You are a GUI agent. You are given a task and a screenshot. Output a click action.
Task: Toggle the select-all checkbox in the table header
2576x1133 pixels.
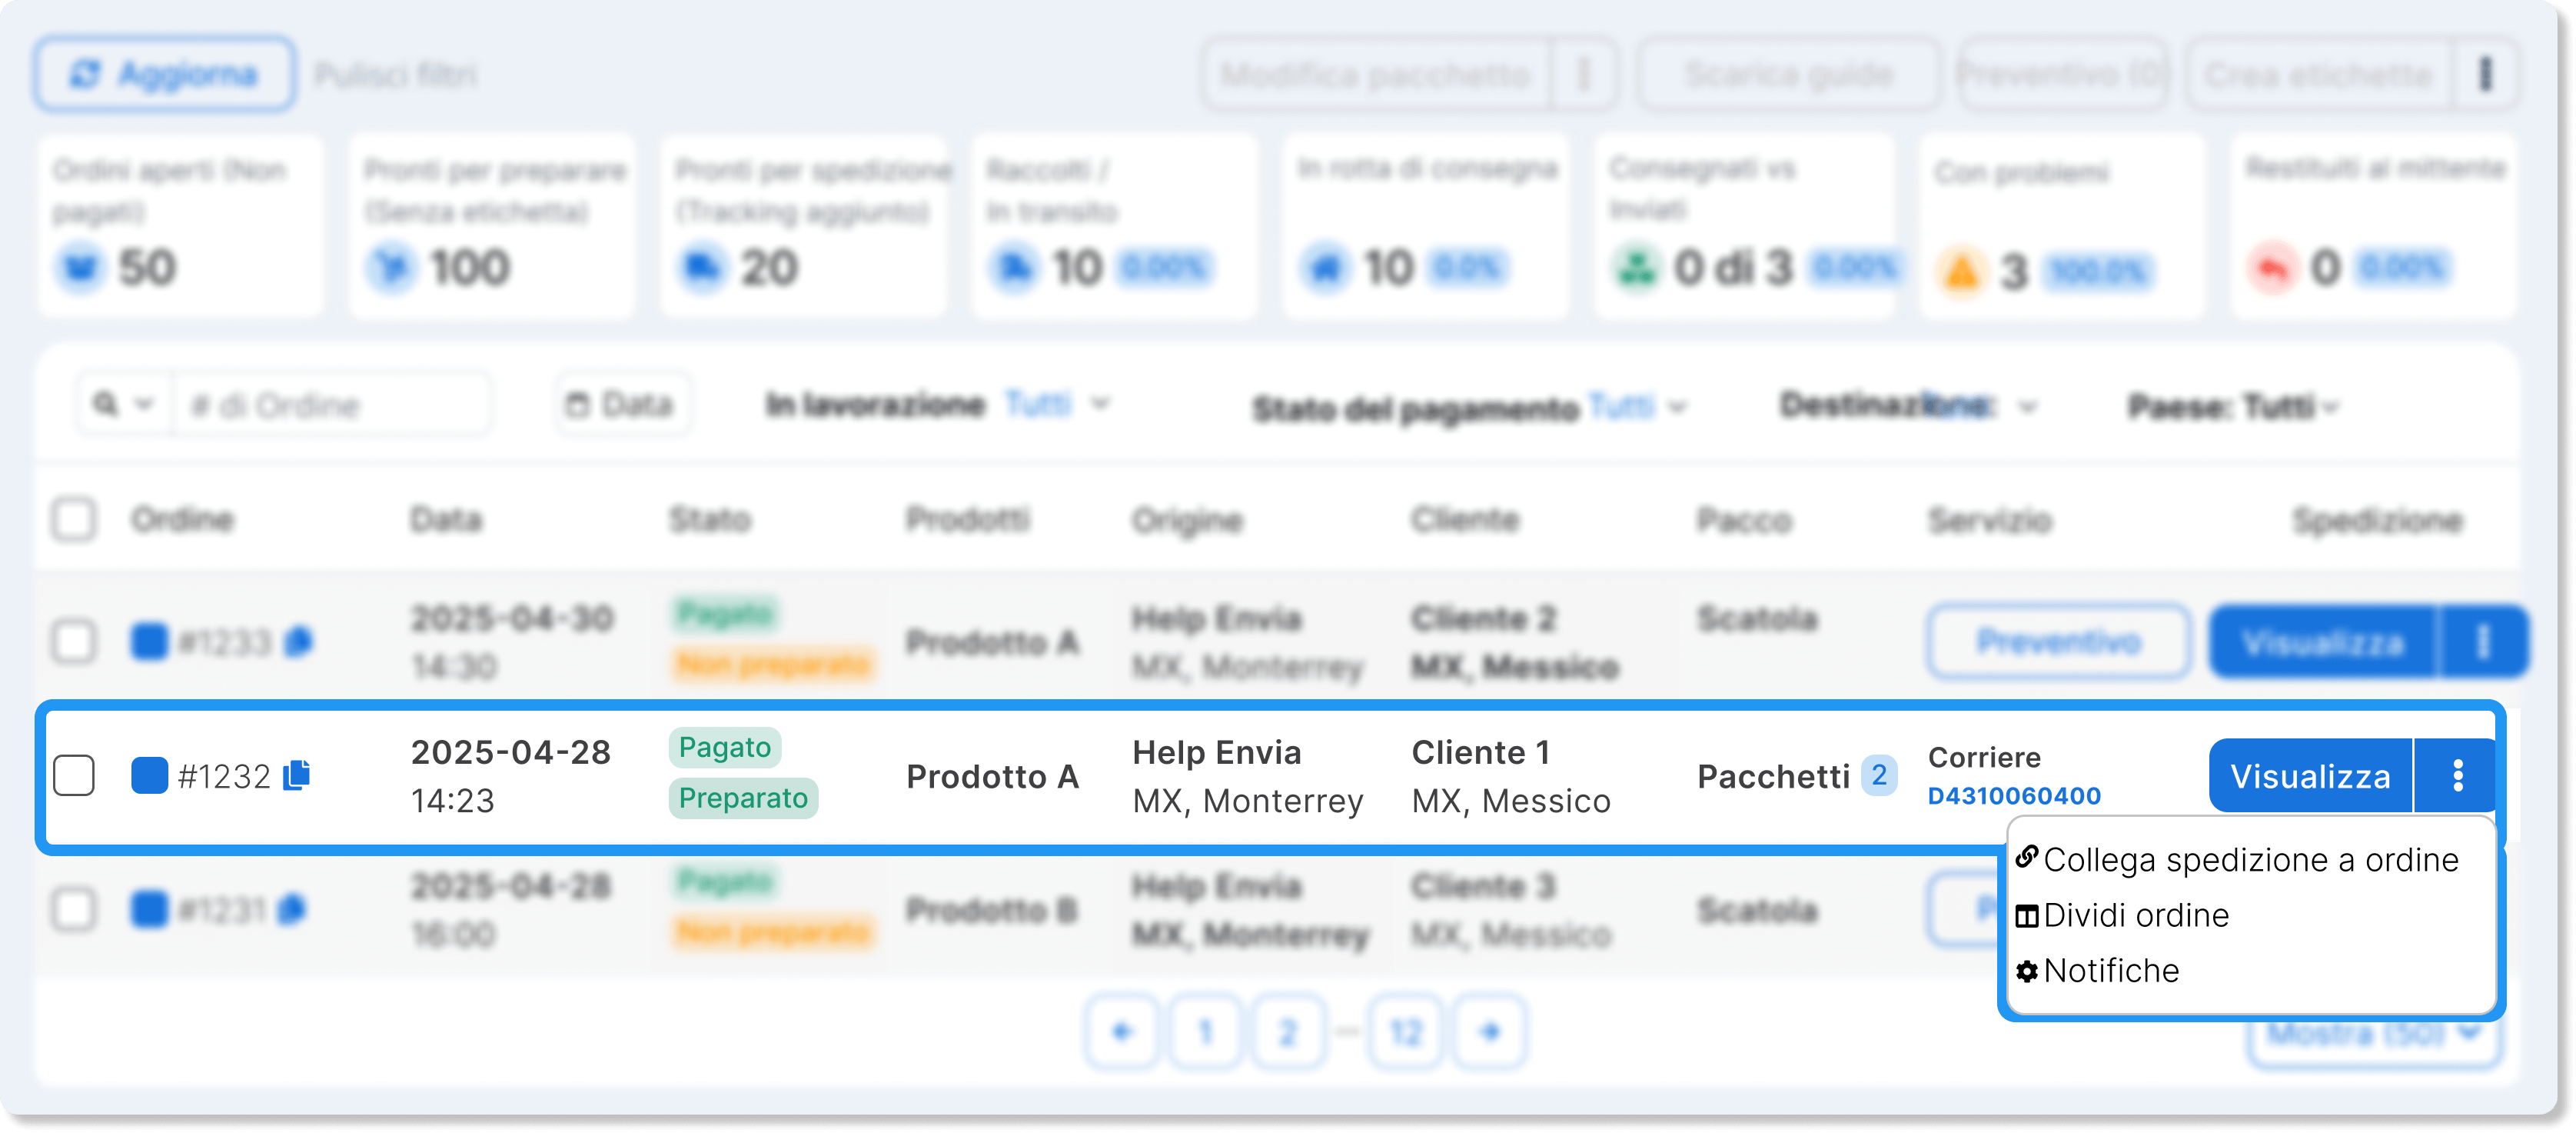(x=74, y=519)
